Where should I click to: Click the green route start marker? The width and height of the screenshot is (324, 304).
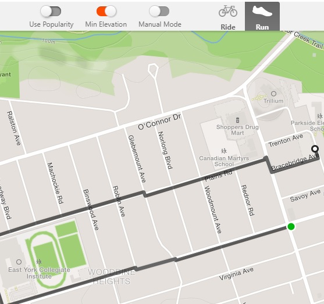pyautogui.click(x=291, y=226)
